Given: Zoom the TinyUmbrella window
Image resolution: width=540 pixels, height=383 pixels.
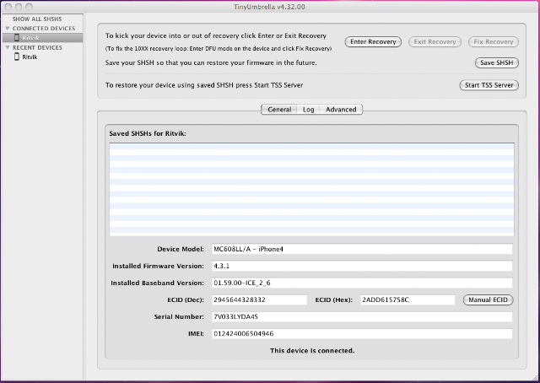Looking at the screenshot, I should [x=30, y=7].
